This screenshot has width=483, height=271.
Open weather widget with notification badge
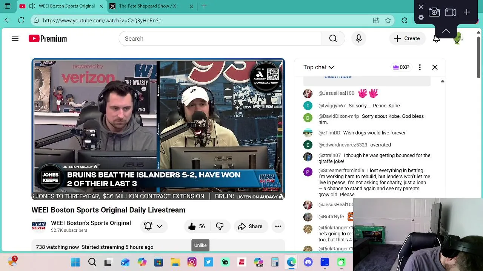point(12,260)
